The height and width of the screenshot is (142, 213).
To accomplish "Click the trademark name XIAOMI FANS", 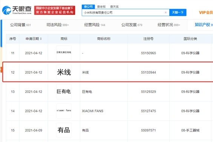I will coord(93,111).
